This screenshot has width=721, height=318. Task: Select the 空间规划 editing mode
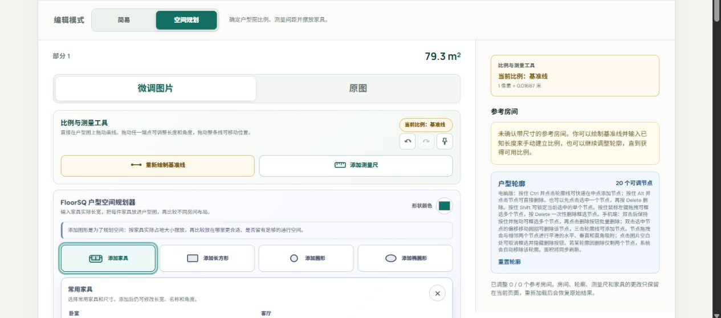186,20
